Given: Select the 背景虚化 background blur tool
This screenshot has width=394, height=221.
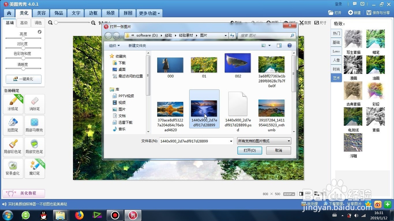Looking at the screenshot, I should point(13,168).
